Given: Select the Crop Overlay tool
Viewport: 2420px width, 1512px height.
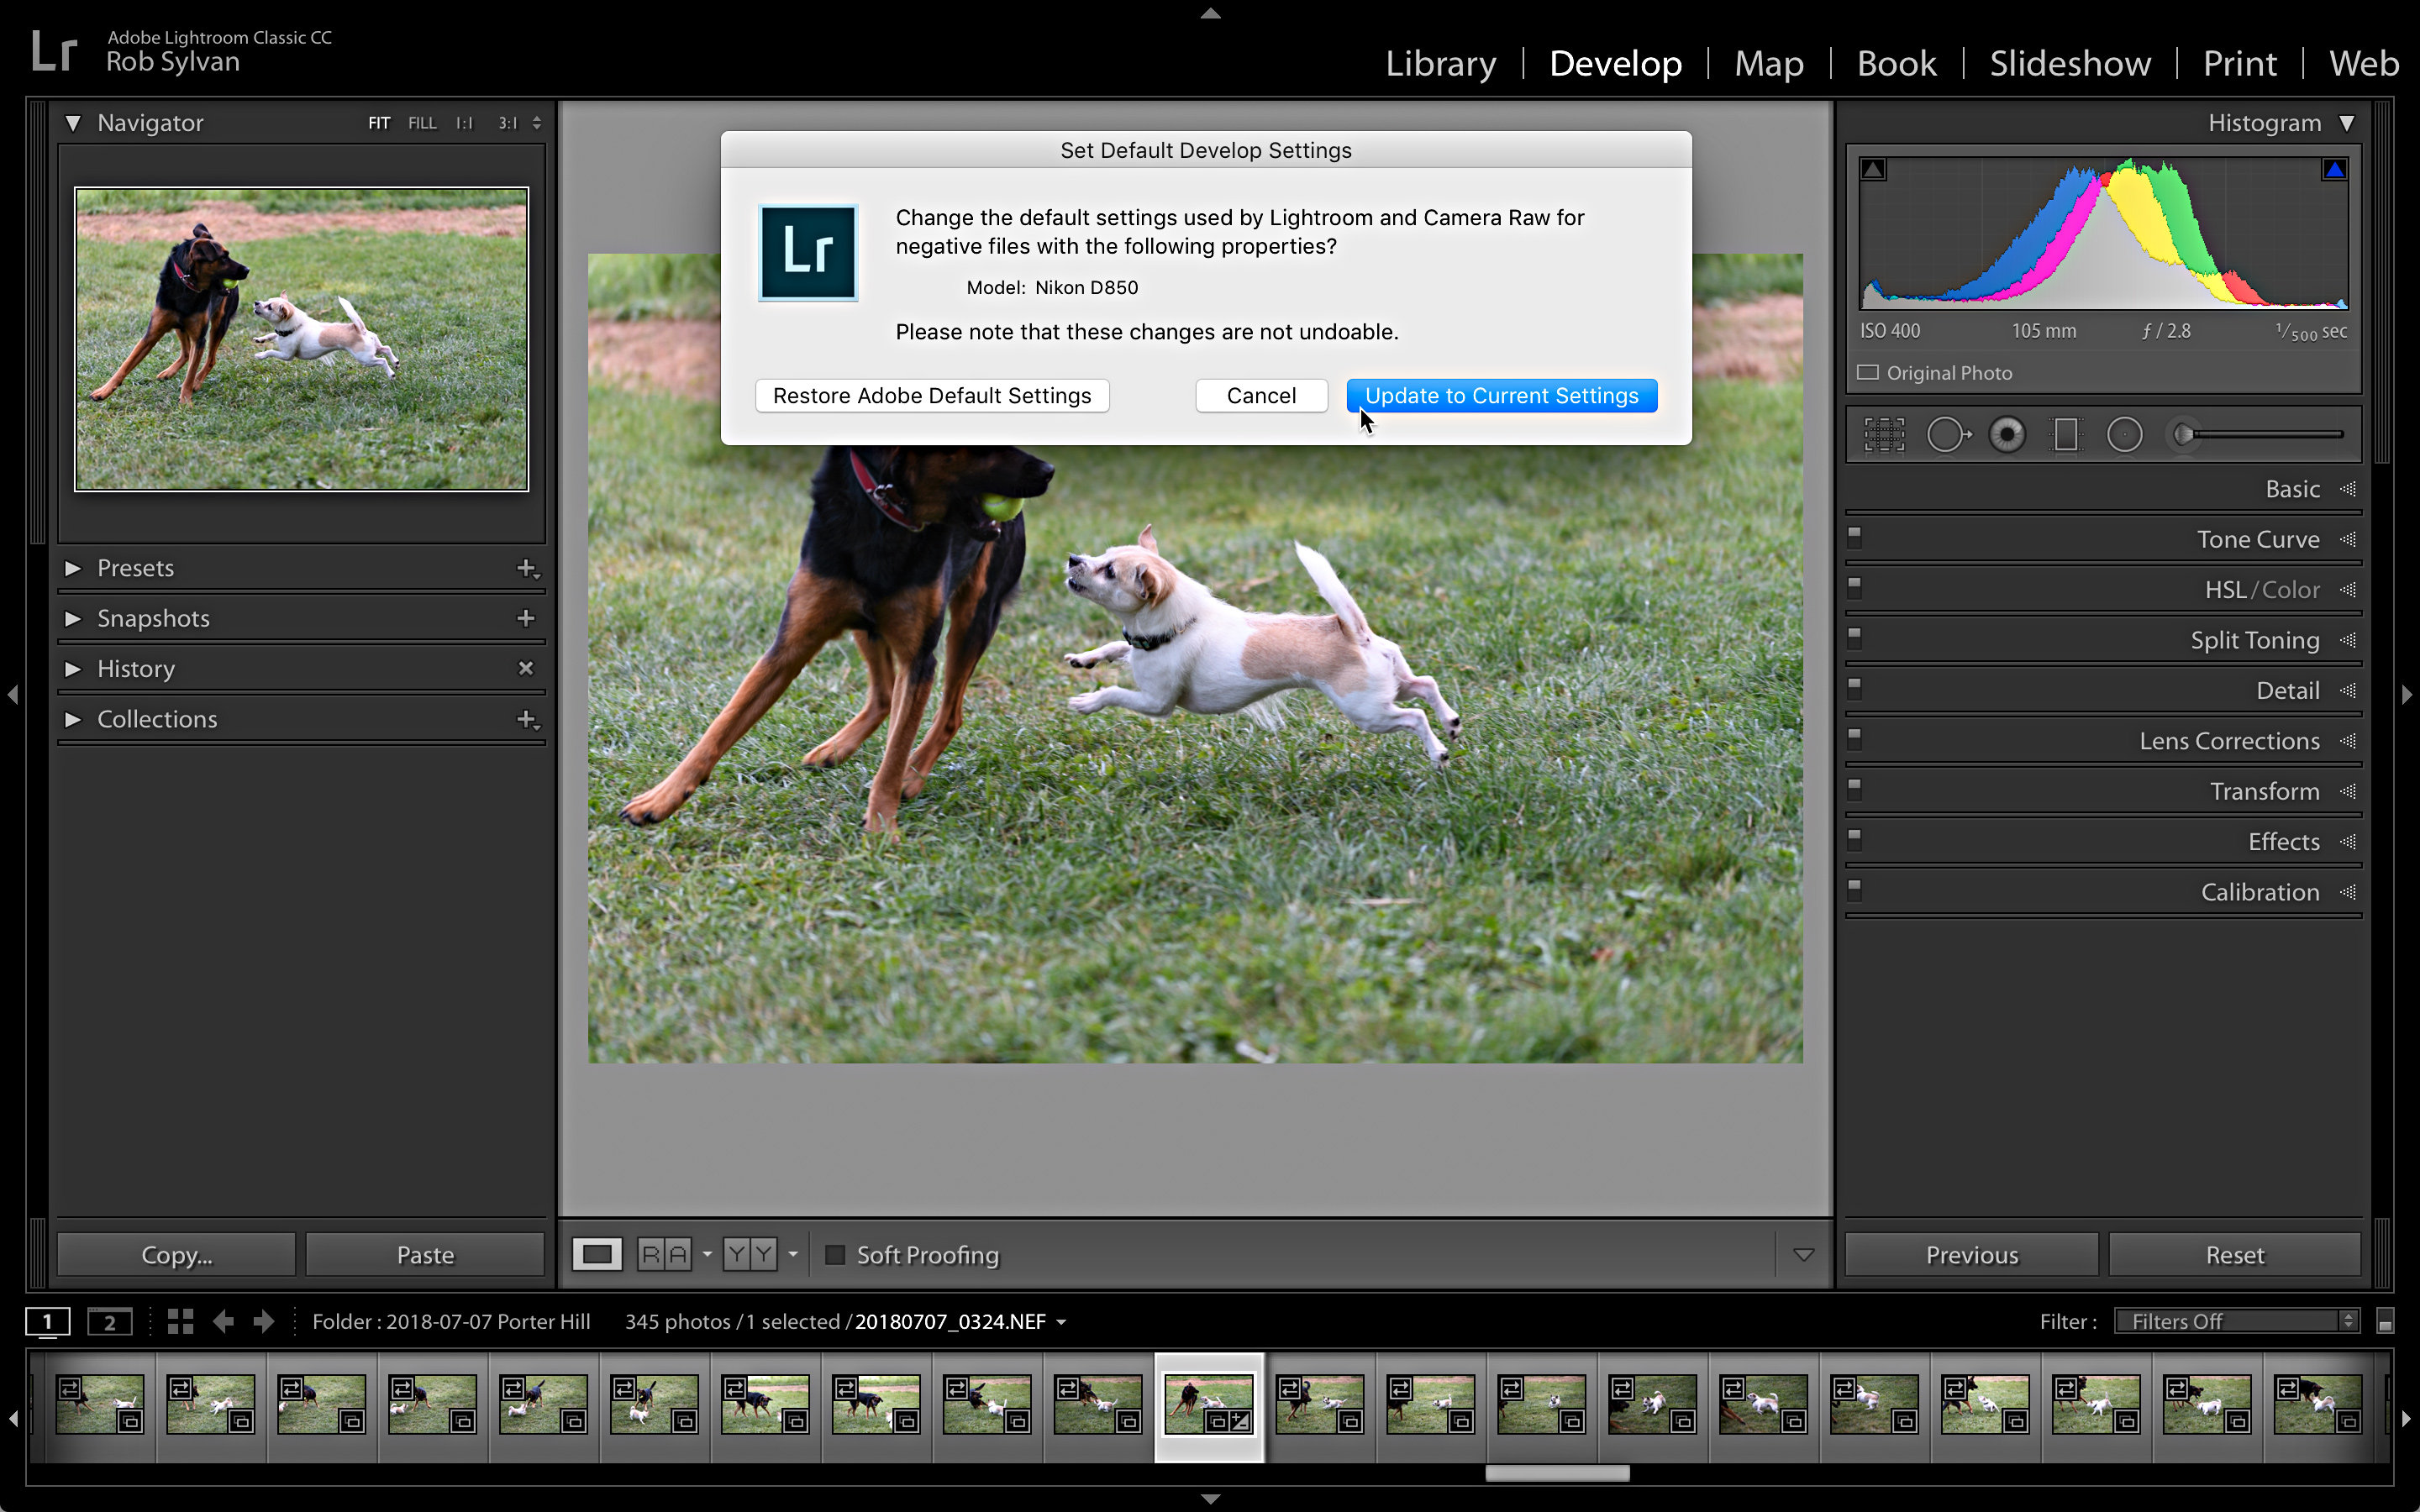Looking at the screenshot, I should pyautogui.click(x=1884, y=435).
